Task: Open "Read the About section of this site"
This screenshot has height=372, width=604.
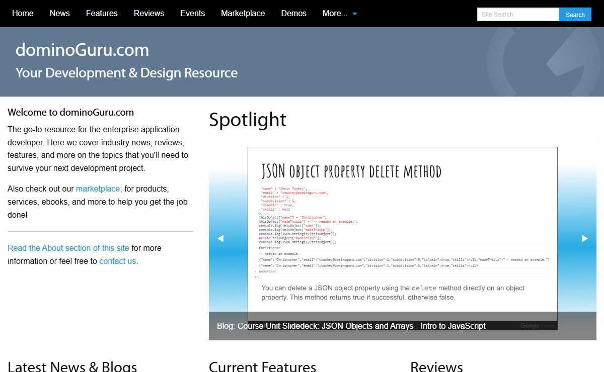Action: coord(68,248)
